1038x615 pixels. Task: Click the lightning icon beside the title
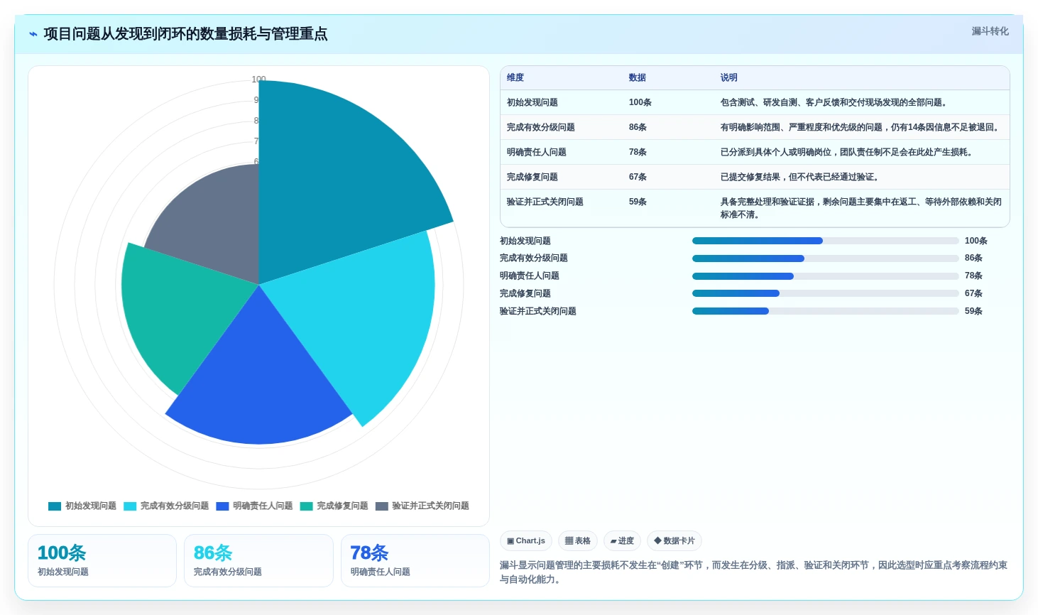pos(33,34)
